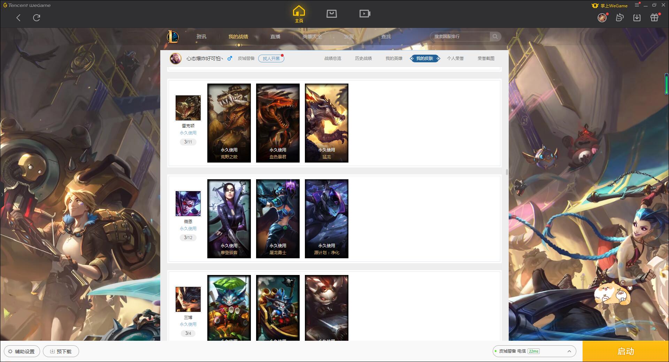Open 兰博's pirate ship skin card
The height and width of the screenshot is (362, 669).
pos(278,308)
